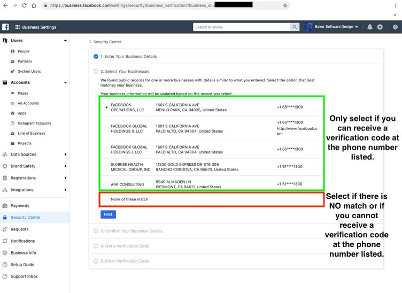The height and width of the screenshot is (293, 402).
Task: Select the ARK CONSULTING radio button
Action: [x=106, y=184]
